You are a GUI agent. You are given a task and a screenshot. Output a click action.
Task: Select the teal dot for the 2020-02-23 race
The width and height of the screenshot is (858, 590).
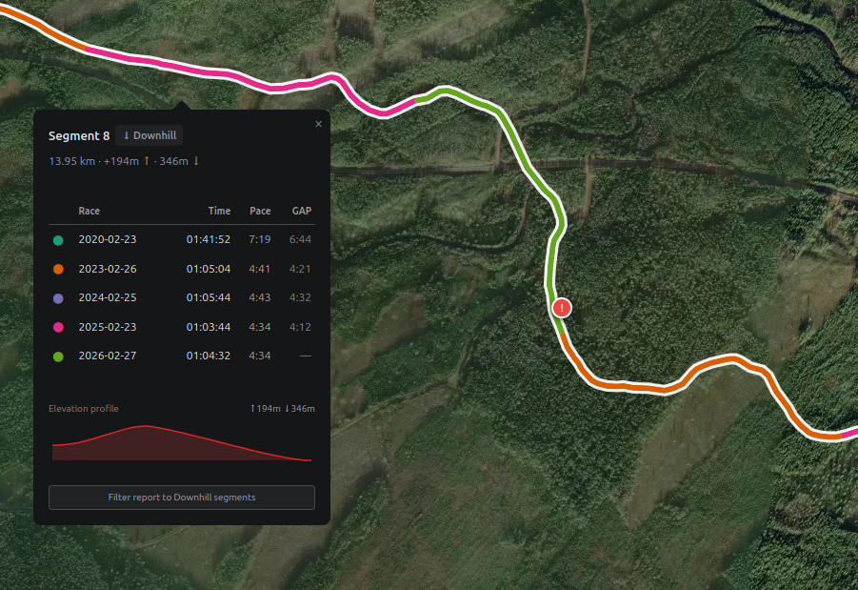pos(58,240)
